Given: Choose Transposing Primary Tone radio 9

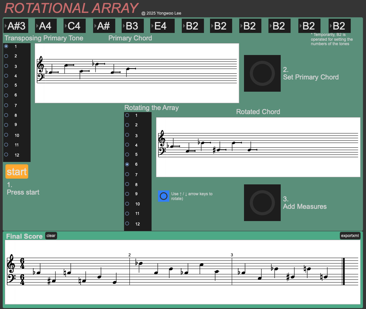Looking at the screenshot, I should 6,125.
